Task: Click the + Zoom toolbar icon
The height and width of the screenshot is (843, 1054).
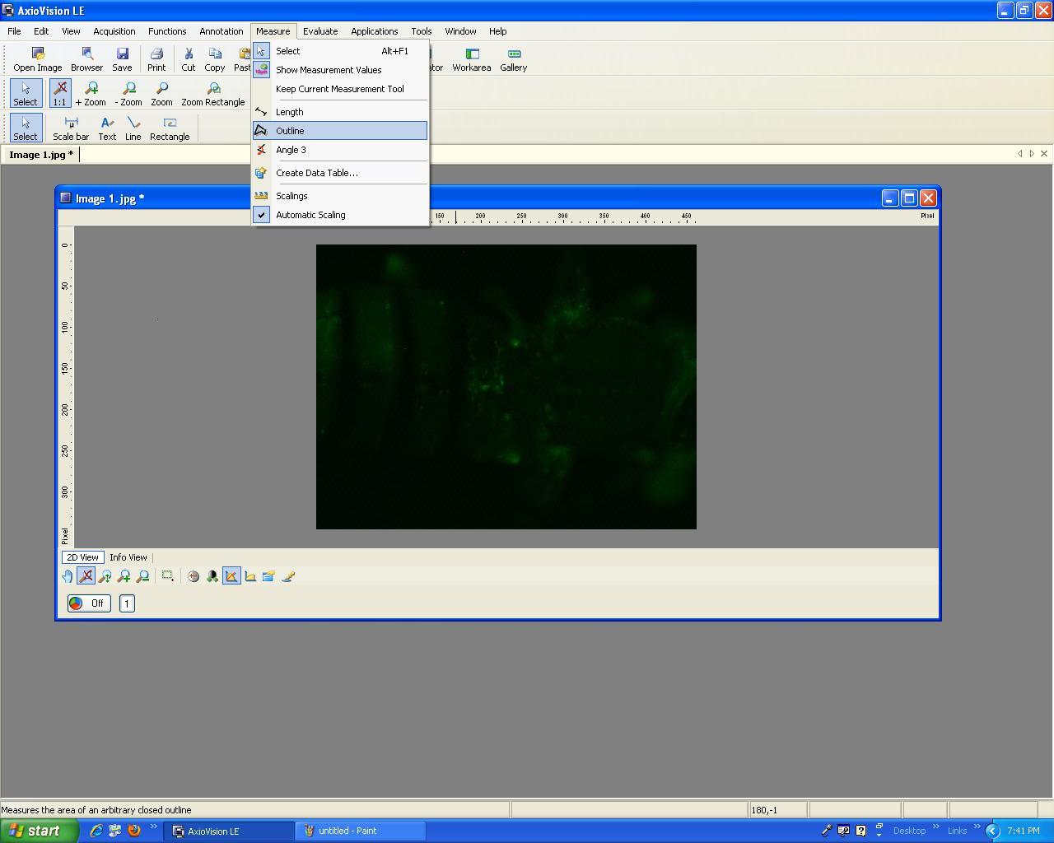Action: [x=91, y=94]
